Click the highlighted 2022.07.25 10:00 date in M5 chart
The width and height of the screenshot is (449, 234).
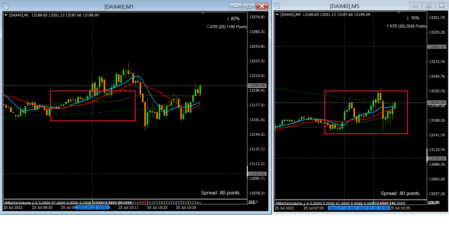[x=374, y=208]
